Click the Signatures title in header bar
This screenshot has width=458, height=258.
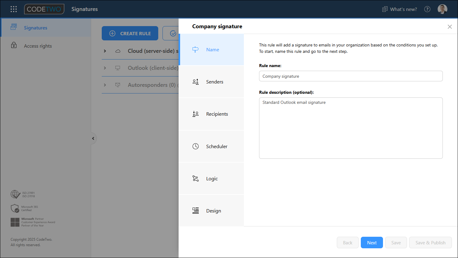[85, 9]
